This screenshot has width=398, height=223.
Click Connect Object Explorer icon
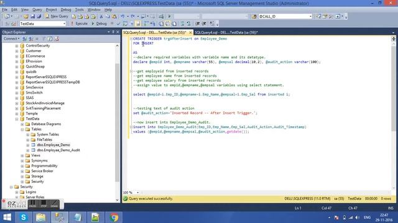[24, 38]
